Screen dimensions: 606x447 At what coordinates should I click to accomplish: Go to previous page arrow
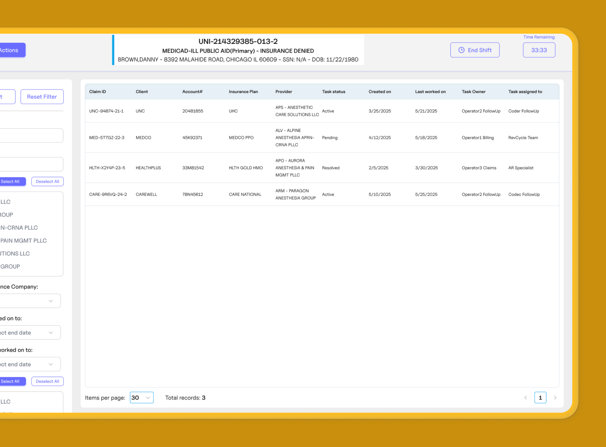(x=526, y=398)
